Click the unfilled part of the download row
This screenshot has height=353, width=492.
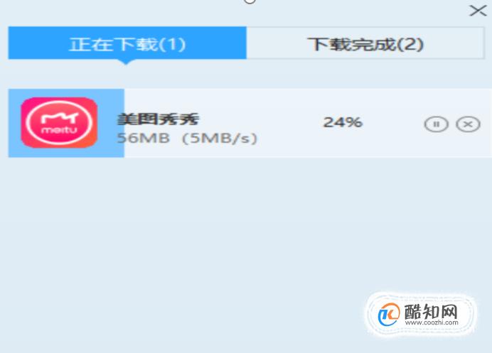click(x=308, y=123)
